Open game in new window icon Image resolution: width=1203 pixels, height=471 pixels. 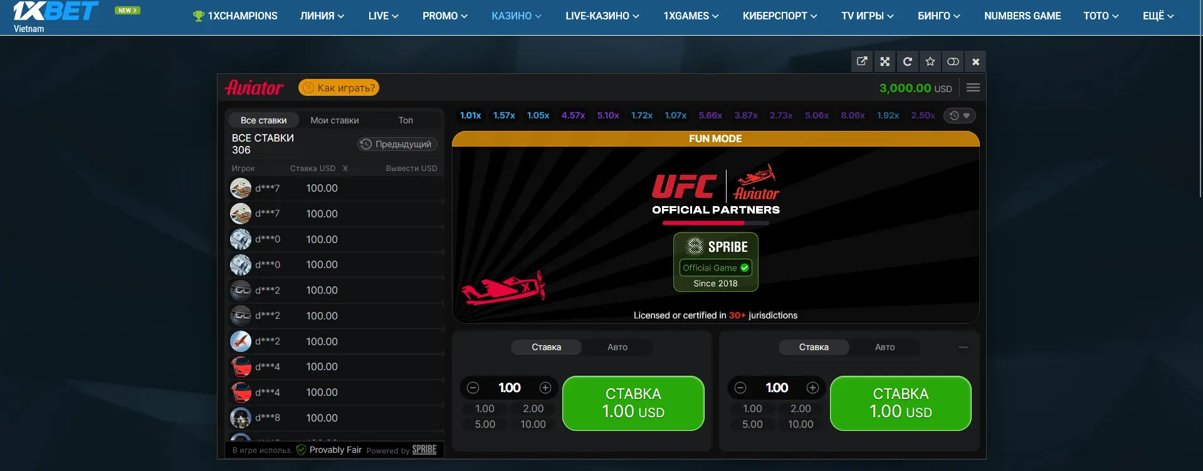click(862, 61)
